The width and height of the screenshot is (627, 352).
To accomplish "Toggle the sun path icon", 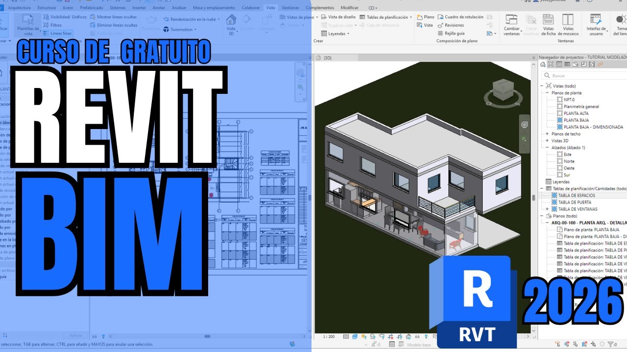I will pos(363,337).
